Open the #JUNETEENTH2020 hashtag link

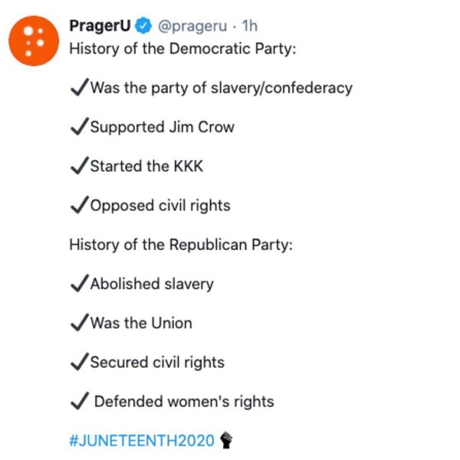coord(142,441)
